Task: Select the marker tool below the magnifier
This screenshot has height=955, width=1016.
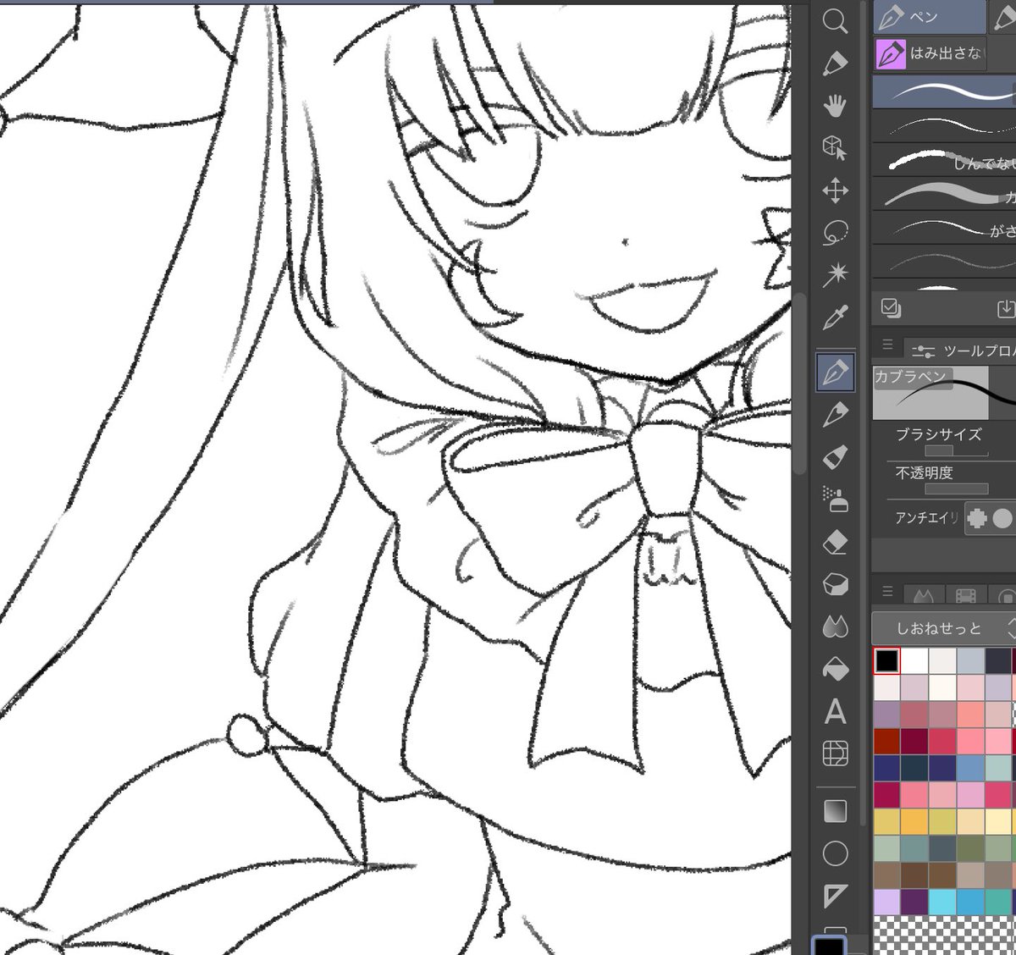Action: [836, 63]
